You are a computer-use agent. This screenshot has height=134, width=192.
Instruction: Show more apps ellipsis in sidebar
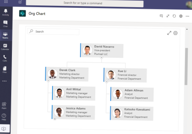pyautogui.click(x=4, y=81)
